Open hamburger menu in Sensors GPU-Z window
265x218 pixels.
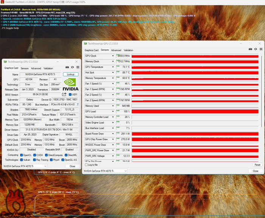261,49
